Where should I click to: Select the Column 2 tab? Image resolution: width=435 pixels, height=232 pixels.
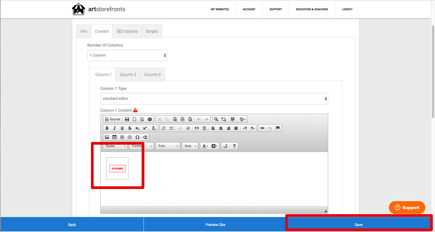pos(128,75)
